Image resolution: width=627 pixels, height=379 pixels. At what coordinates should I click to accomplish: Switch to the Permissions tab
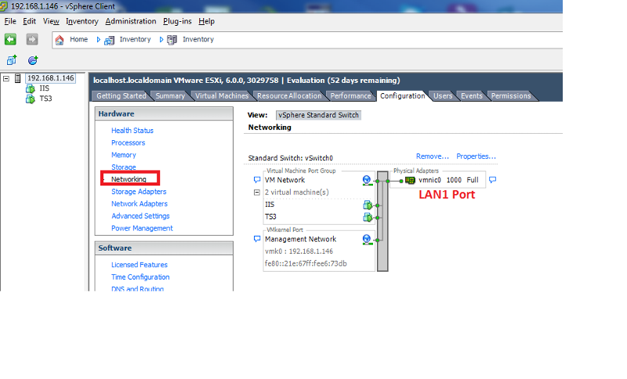(x=511, y=96)
